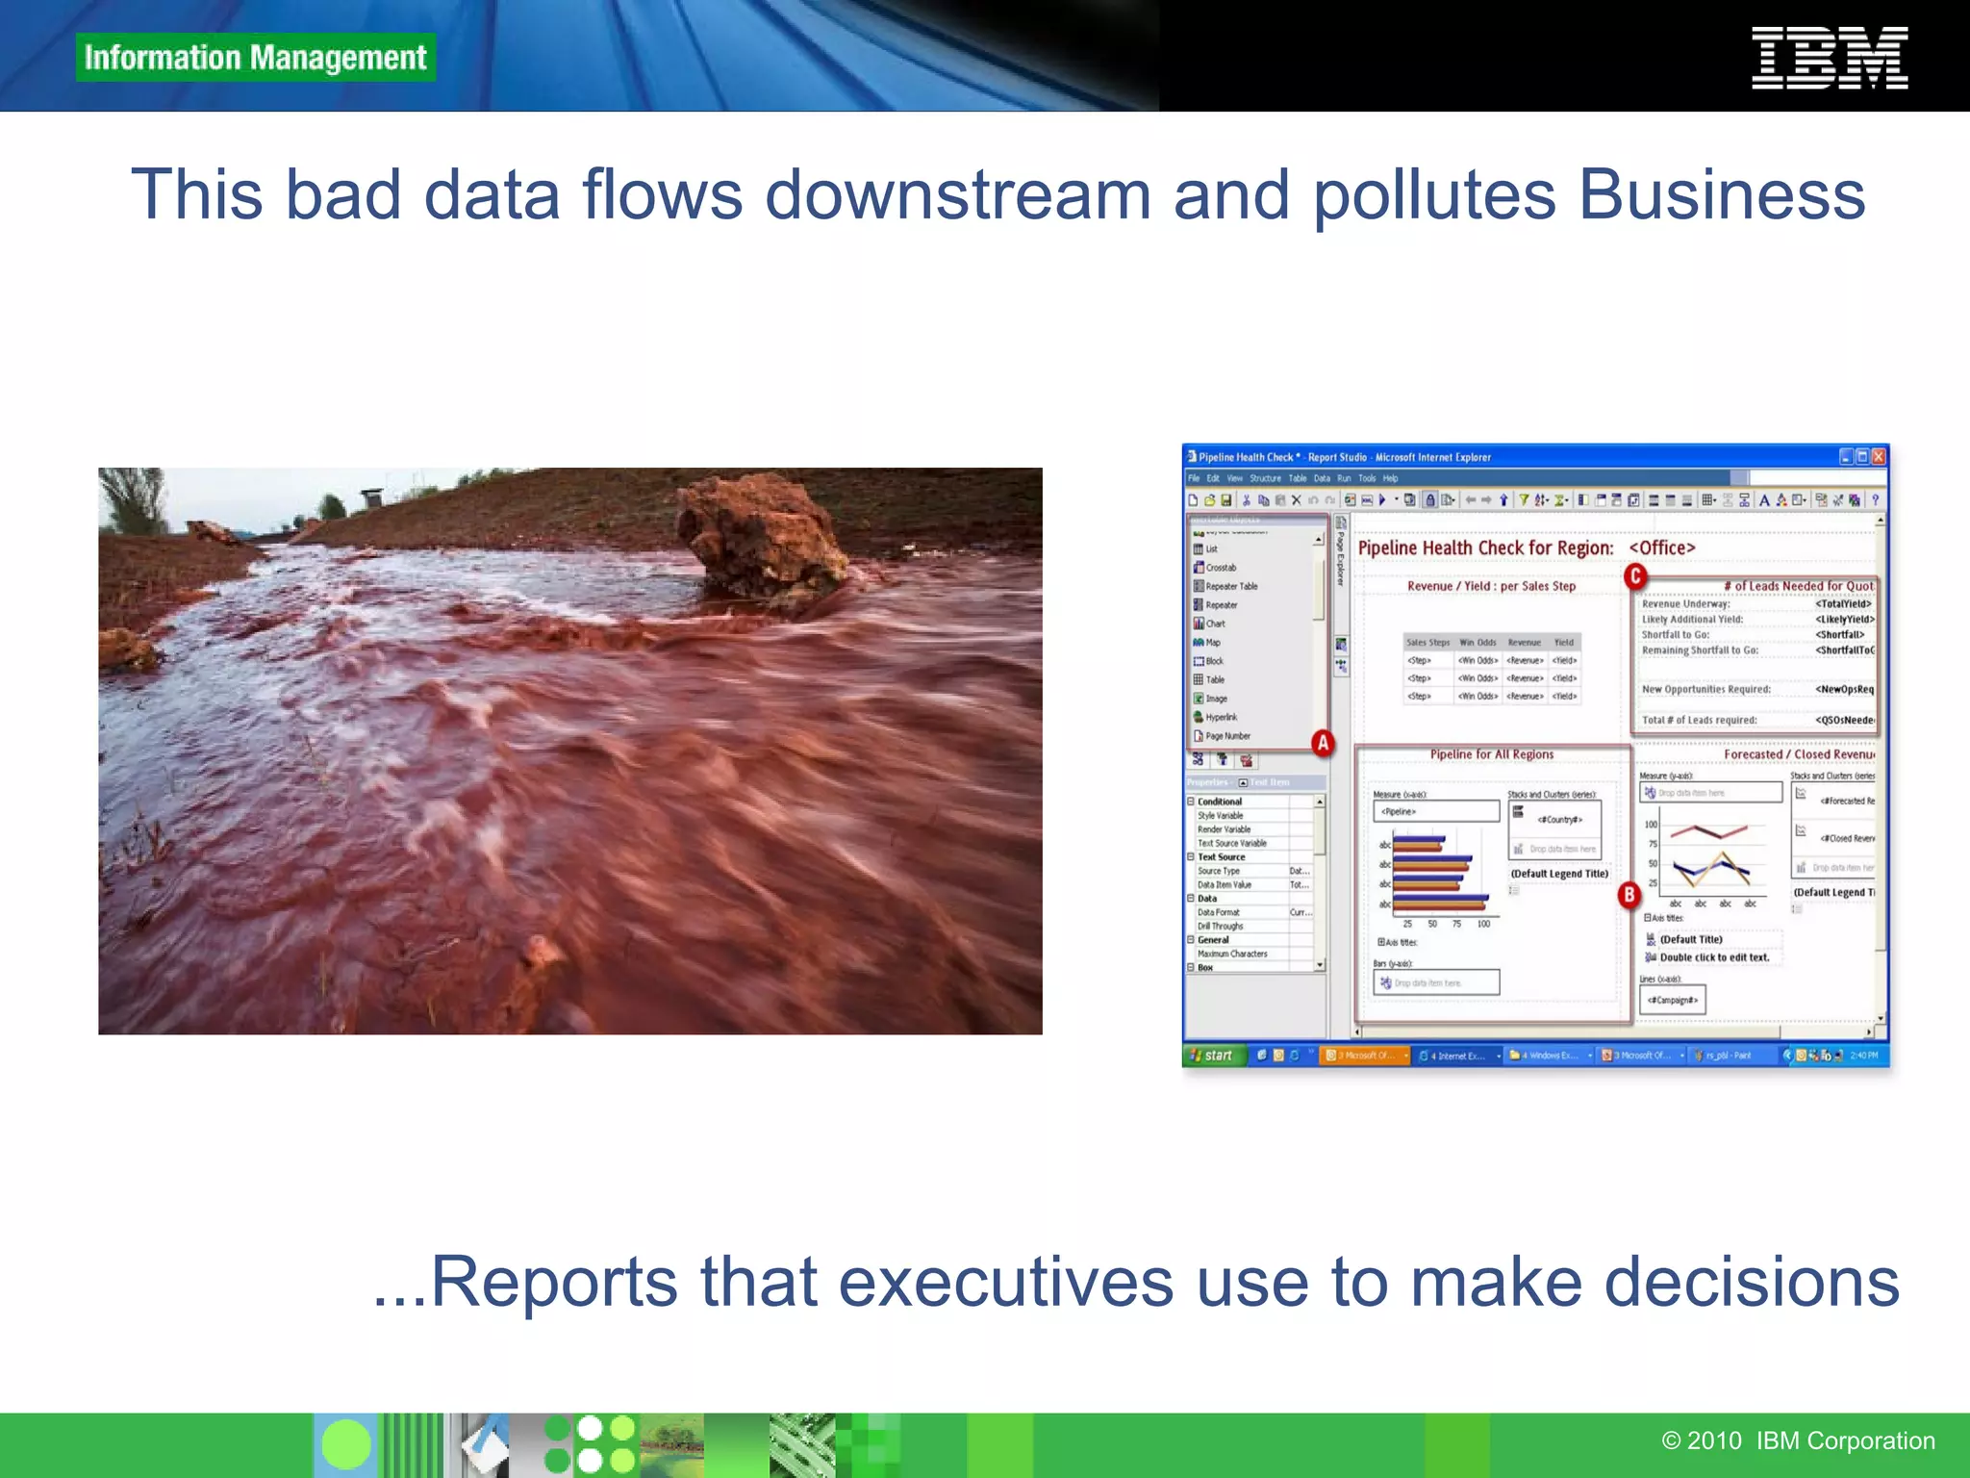Image resolution: width=1970 pixels, height=1478 pixels.
Task: Click the Insert Table grid toolbar icon
Action: (x=1708, y=499)
